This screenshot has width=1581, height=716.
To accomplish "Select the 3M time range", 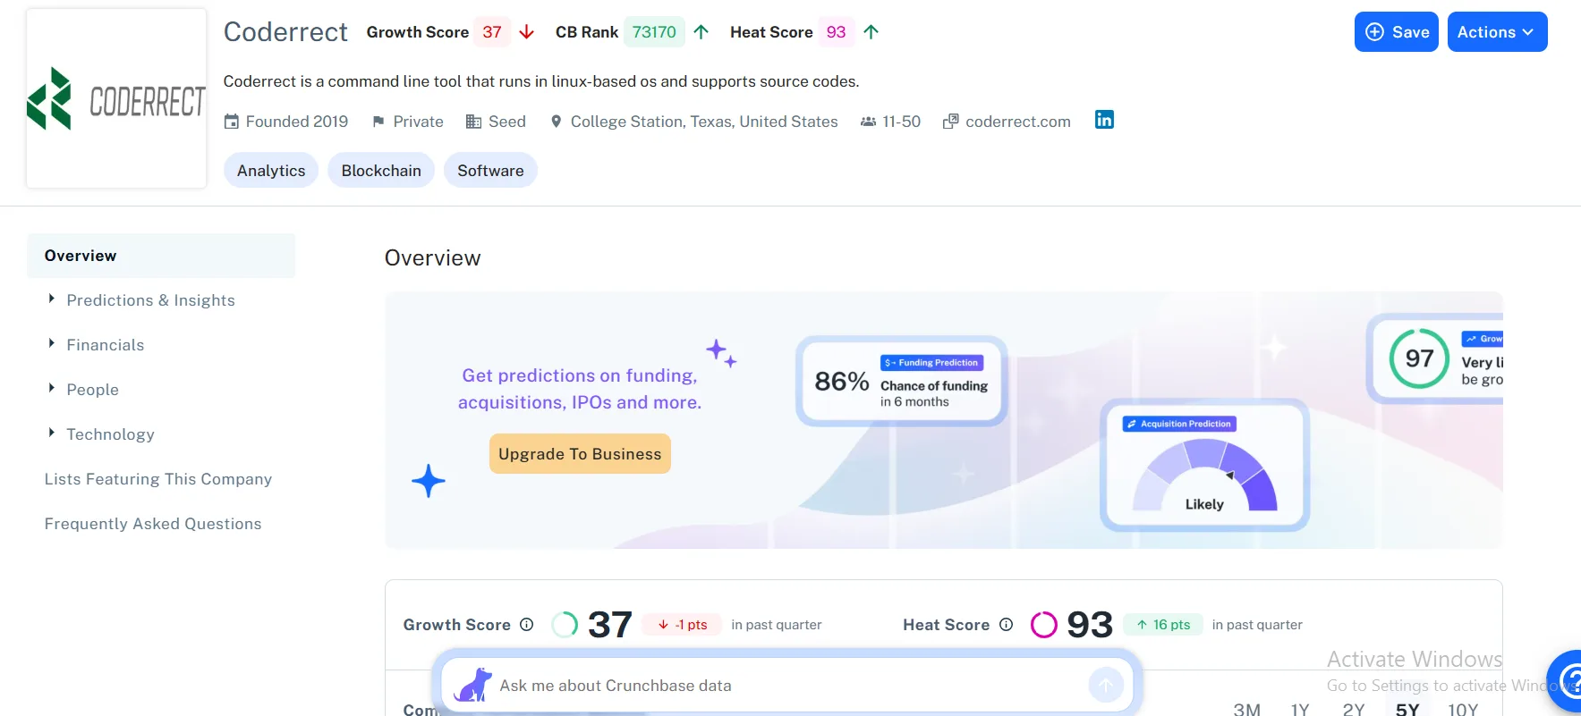I will pyautogui.click(x=1246, y=709).
